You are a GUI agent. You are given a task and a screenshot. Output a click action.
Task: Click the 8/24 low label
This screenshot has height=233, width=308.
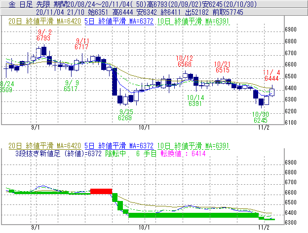(x=6, y=87)
